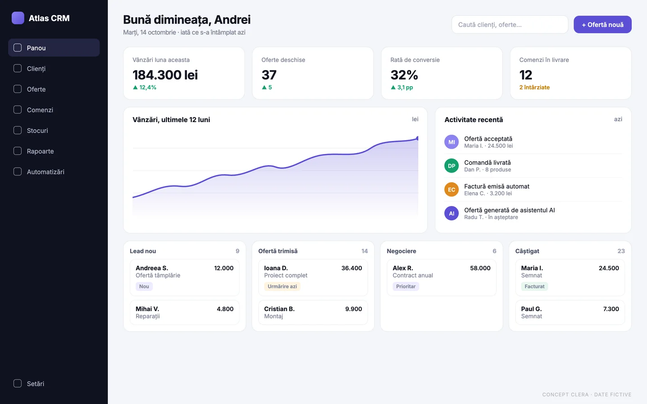Click the Rapoarte sidebar icon

pos(18,151)
